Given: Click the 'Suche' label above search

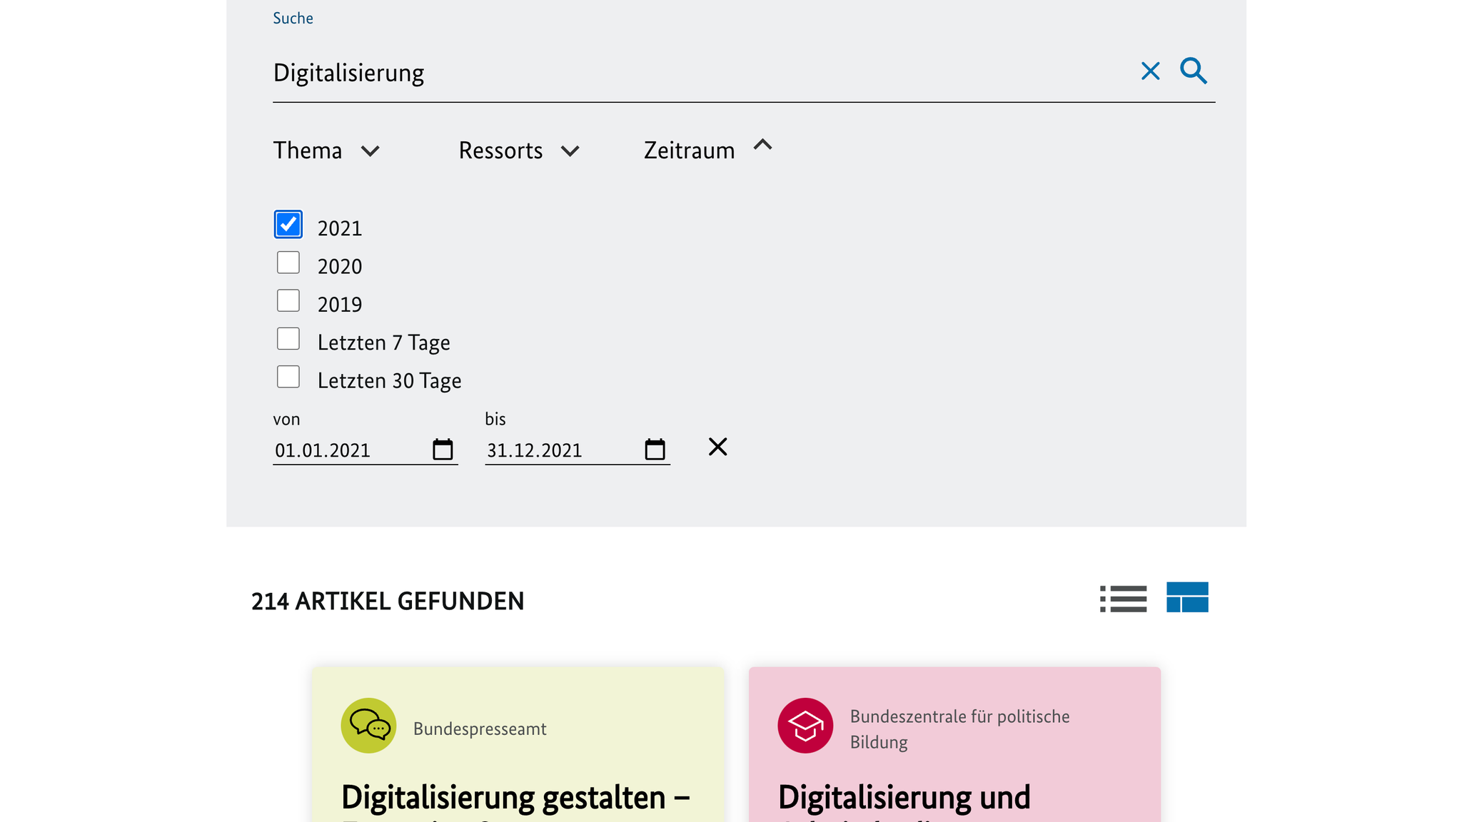Looking at the screenshot, I should (293, 18).
